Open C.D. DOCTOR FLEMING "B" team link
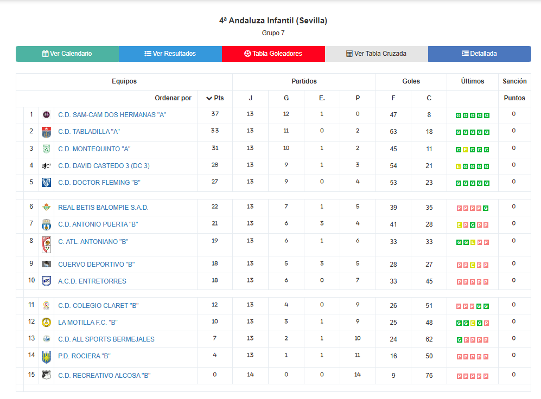 tap(99, 183)
